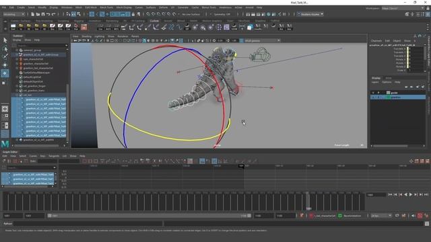
Task: Click the No Live Surface field
Action: pyautogui.click(x=191, y=14)
